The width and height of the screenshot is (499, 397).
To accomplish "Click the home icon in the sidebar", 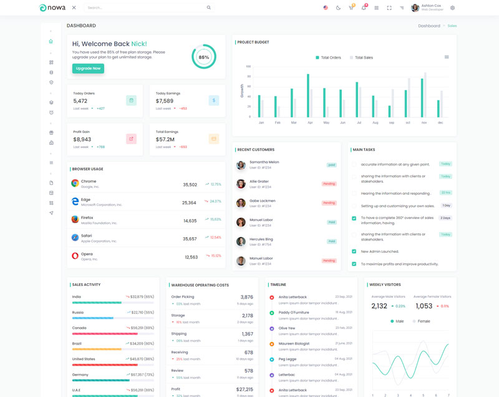I will 51,42.
